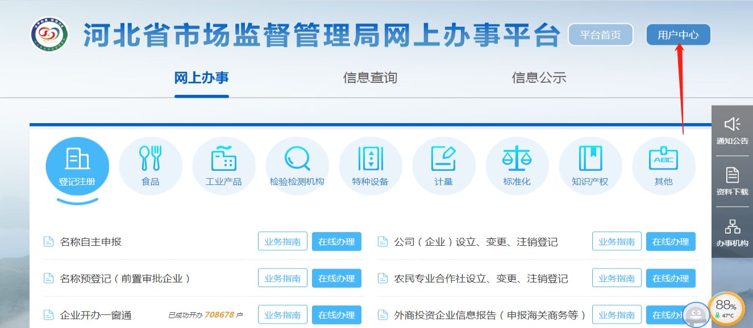Click the site logo emblem
Image resolution: width=753 pixels, height=328 pixels.
(x=49, y=35)
